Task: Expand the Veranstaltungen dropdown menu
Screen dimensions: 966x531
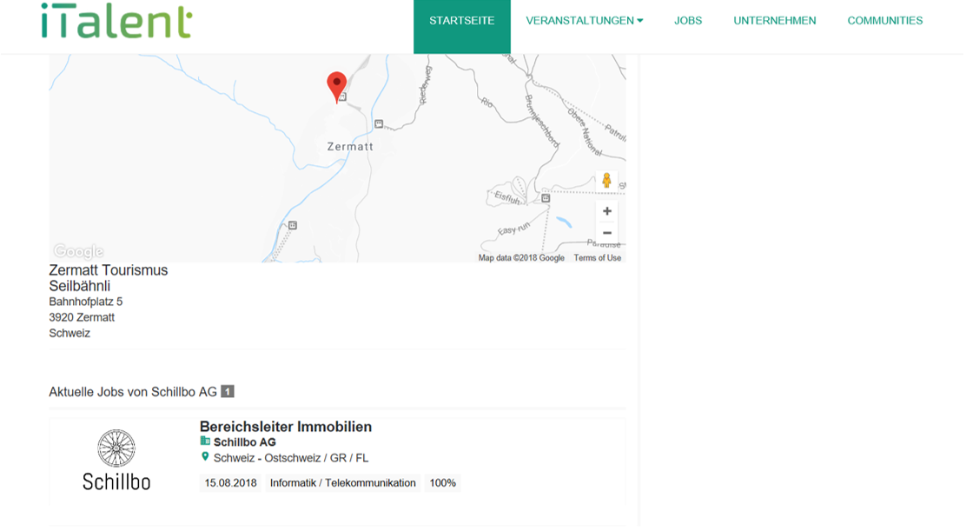Action: pyautogui.click(x=584, y=21)
